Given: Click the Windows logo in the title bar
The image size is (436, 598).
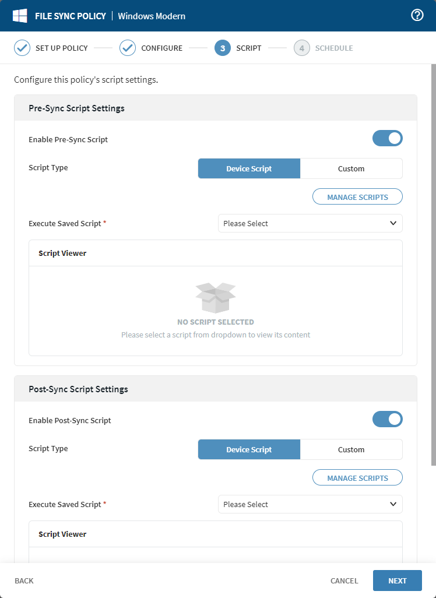Looking at the screenshot, I should click(x=19, y=16).
